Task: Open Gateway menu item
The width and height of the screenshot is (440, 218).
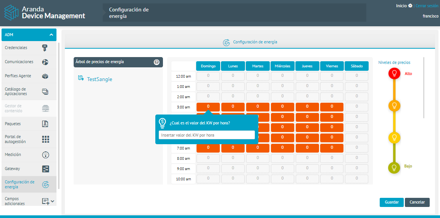Action: point(29,169)
